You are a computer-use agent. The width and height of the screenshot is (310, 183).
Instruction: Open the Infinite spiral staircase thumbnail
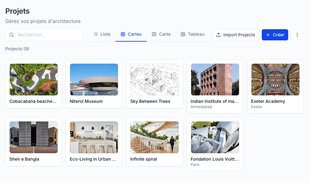[x=154, y=137]
